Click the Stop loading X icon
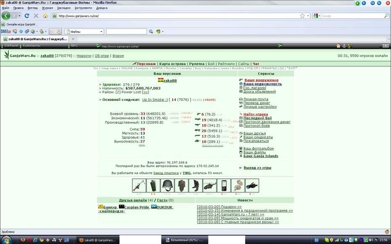The image size is (391, 244). [36, 16]
